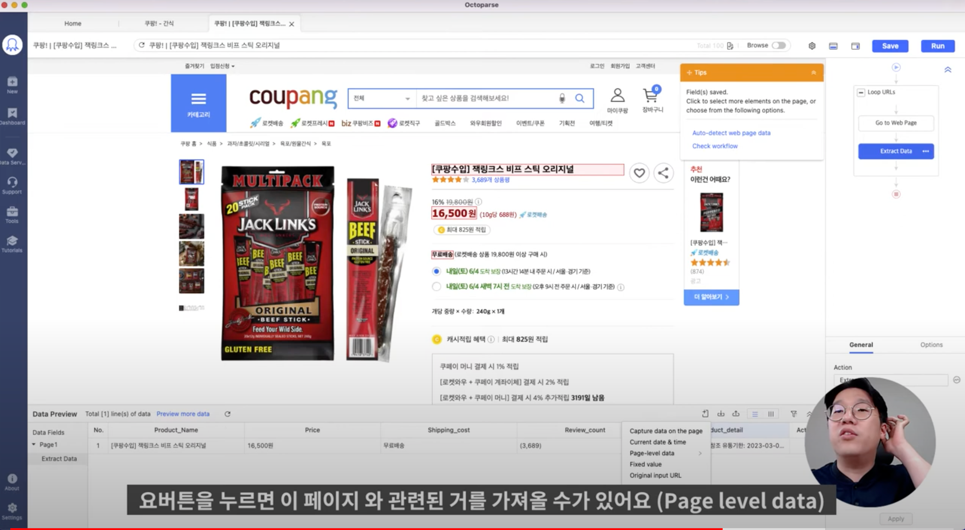Image resolution: width=965 pixels, height=530 pixels.
Task: Select Go to Web Page step
Action: click(896, 123)
